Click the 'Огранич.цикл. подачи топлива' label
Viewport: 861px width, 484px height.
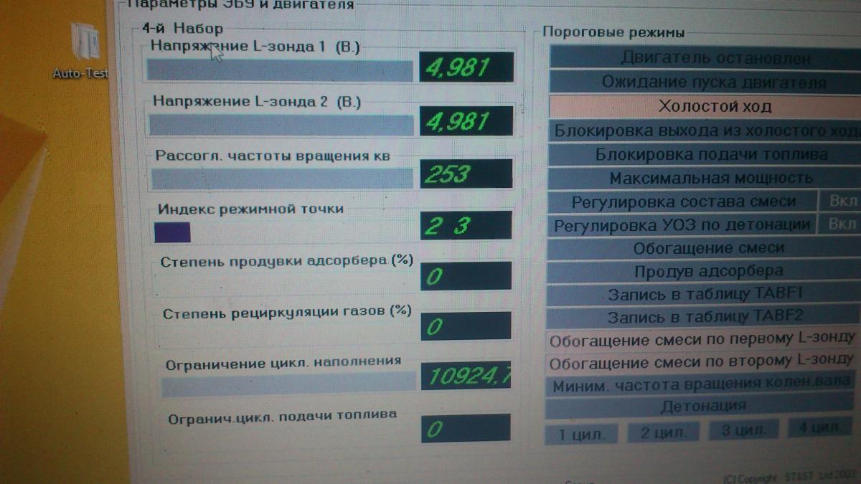click(x=282, y=415)
